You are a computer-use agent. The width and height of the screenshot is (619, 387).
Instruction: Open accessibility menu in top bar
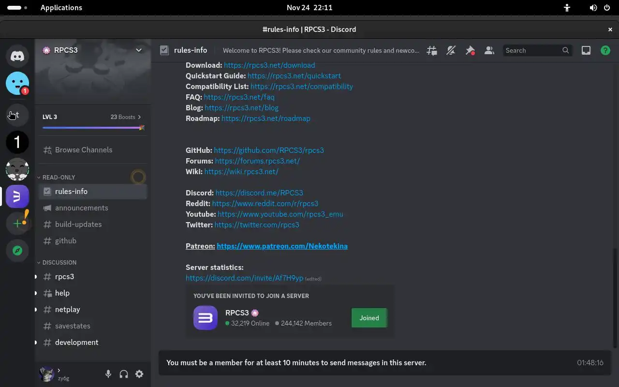tap(567, 8)
